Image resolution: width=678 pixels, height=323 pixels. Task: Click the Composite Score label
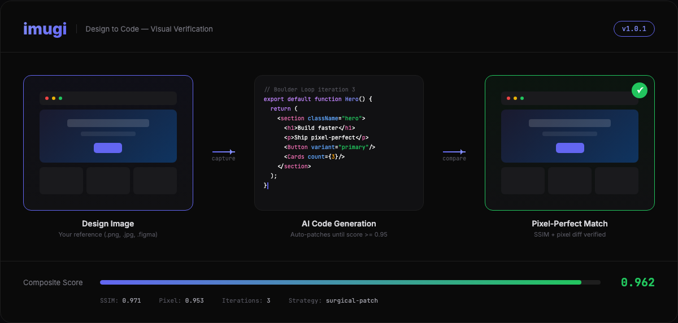point(53,282)
